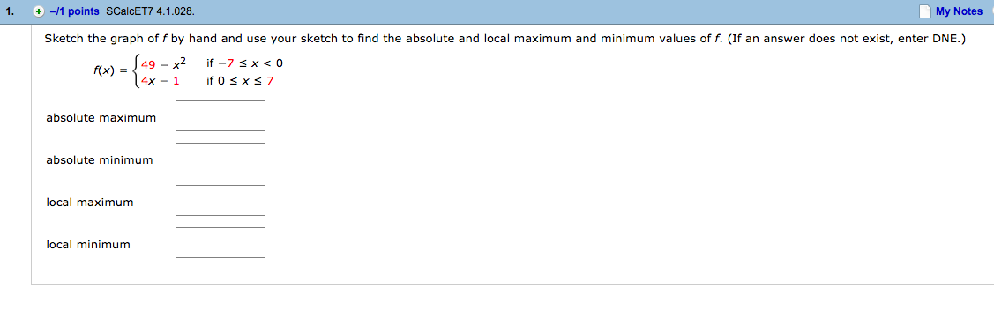Click the "absolute minimum" label
Viewport: 994px width, 317px height.
point(100,160)
